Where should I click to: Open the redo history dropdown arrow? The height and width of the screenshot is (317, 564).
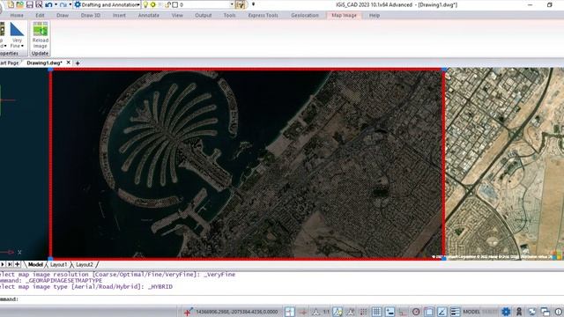(70, 4)
